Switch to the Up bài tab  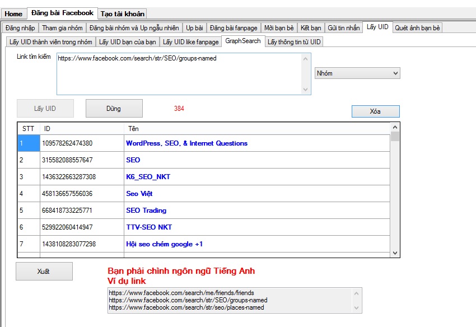pyautogui.click(x=194, y=28)
